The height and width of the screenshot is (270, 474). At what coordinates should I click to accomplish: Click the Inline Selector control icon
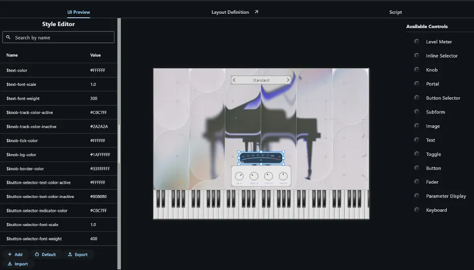pyautogui.click(x=417, y=55)
